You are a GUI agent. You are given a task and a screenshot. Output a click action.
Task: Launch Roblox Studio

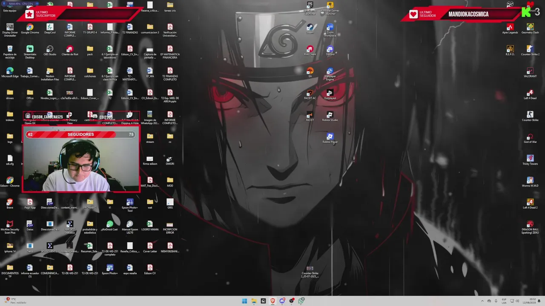point(330,116)
